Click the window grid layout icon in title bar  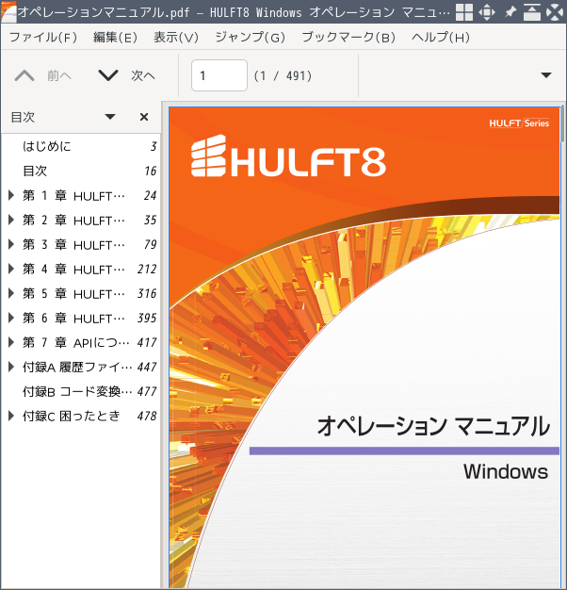pyautogui.click(x=464, y=12)
